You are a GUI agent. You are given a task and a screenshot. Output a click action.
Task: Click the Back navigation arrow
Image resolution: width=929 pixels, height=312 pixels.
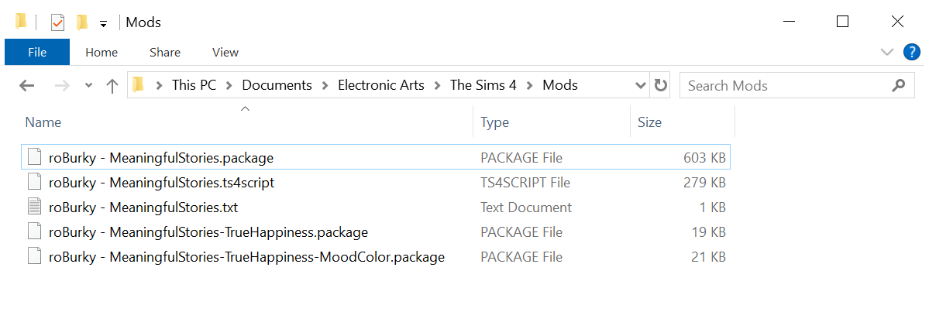pyautogui.click(x=27, y=86)
